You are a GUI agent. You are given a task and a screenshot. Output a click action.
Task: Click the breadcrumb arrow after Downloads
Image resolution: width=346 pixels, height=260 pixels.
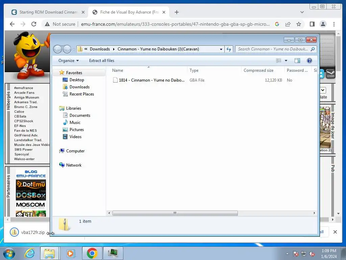click(x=114, y=49)
